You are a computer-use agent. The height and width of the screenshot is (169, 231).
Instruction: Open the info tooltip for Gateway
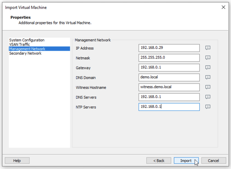(208, 68)
